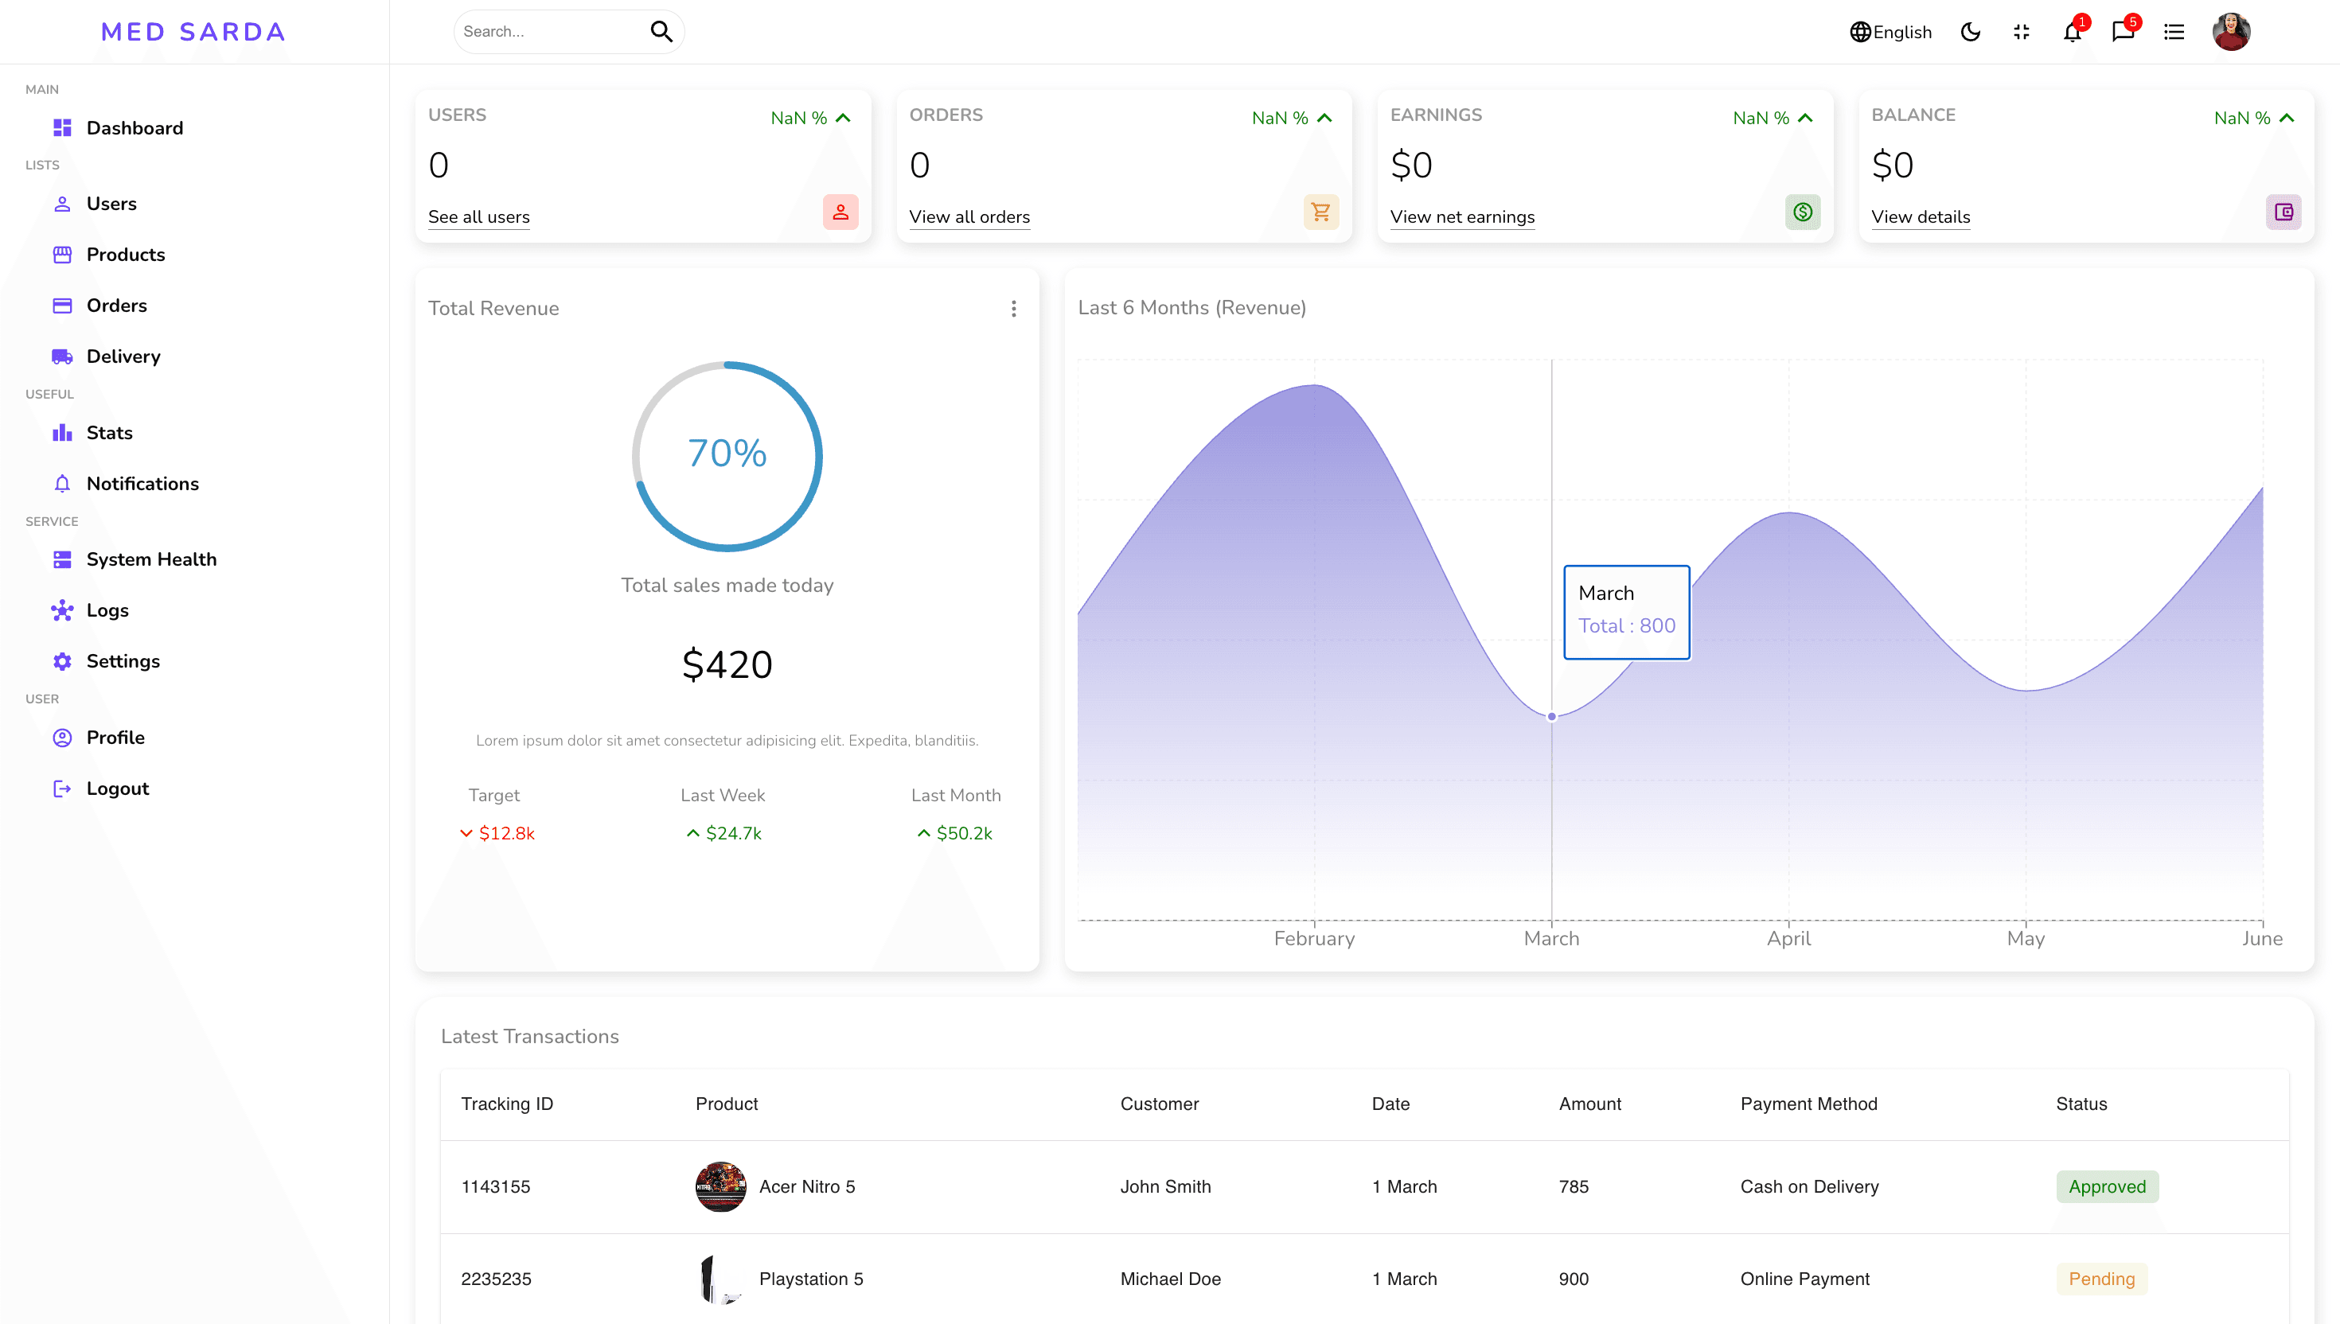
Task: Go to Products in the sidebar
Action: [x=126, y=255]
